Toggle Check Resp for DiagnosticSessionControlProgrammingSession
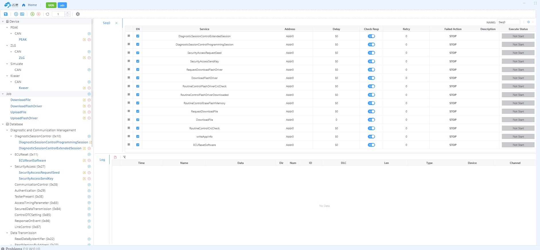Screen dimensions: 540x250 coord(371,45)
